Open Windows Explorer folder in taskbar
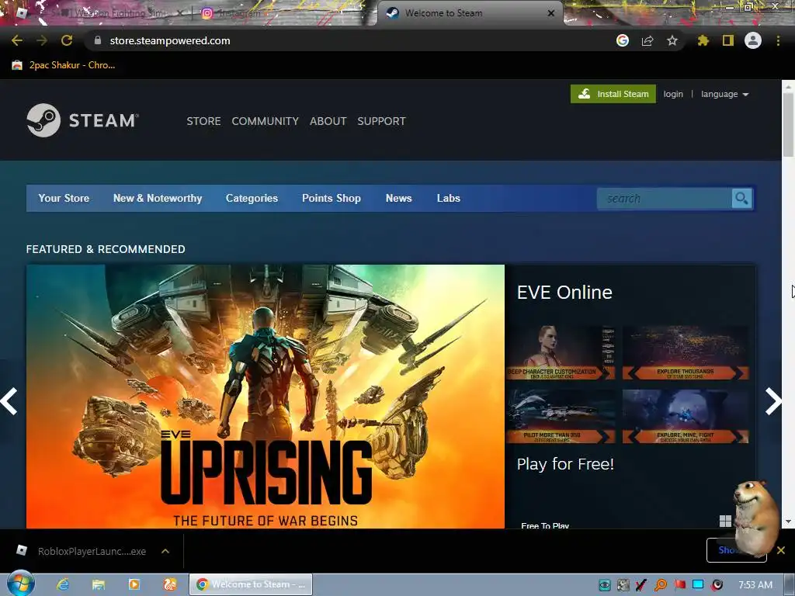Image resolution: width=795 pixels, height=596 pixels. tap(99, 584)
